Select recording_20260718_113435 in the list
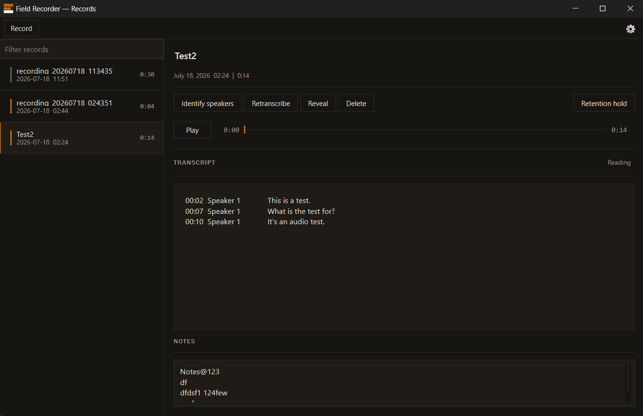Image resolution: width=643 pixels, height=416 pixels. tap(82, 75)
